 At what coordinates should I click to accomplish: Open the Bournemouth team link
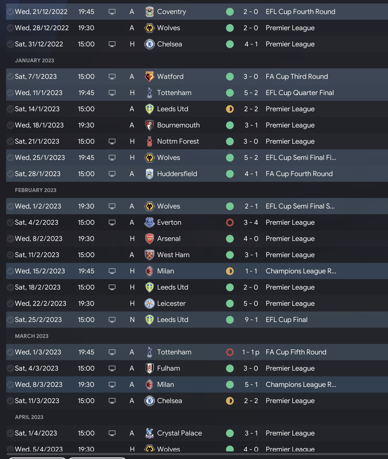pyautogui.click(x=178, y=125)
